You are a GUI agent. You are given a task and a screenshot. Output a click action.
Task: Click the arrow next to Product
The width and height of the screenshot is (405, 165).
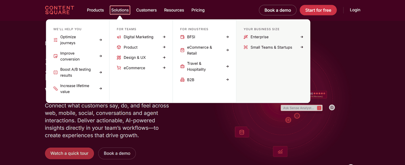164,47
